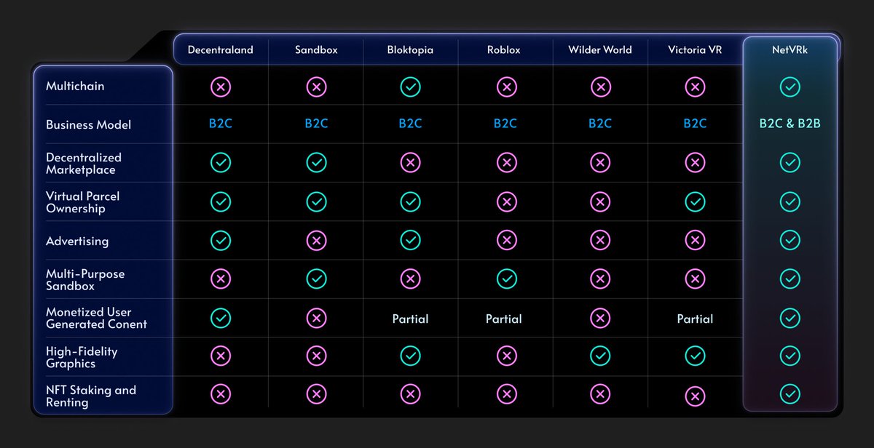Click NFT Staking and Renting cross for Decentraland
Viewport: 874px width, 448px height.
(x=221, y=394)
